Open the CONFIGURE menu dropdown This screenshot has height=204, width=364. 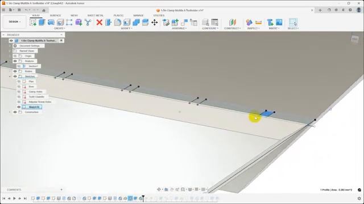pos(210,28)
